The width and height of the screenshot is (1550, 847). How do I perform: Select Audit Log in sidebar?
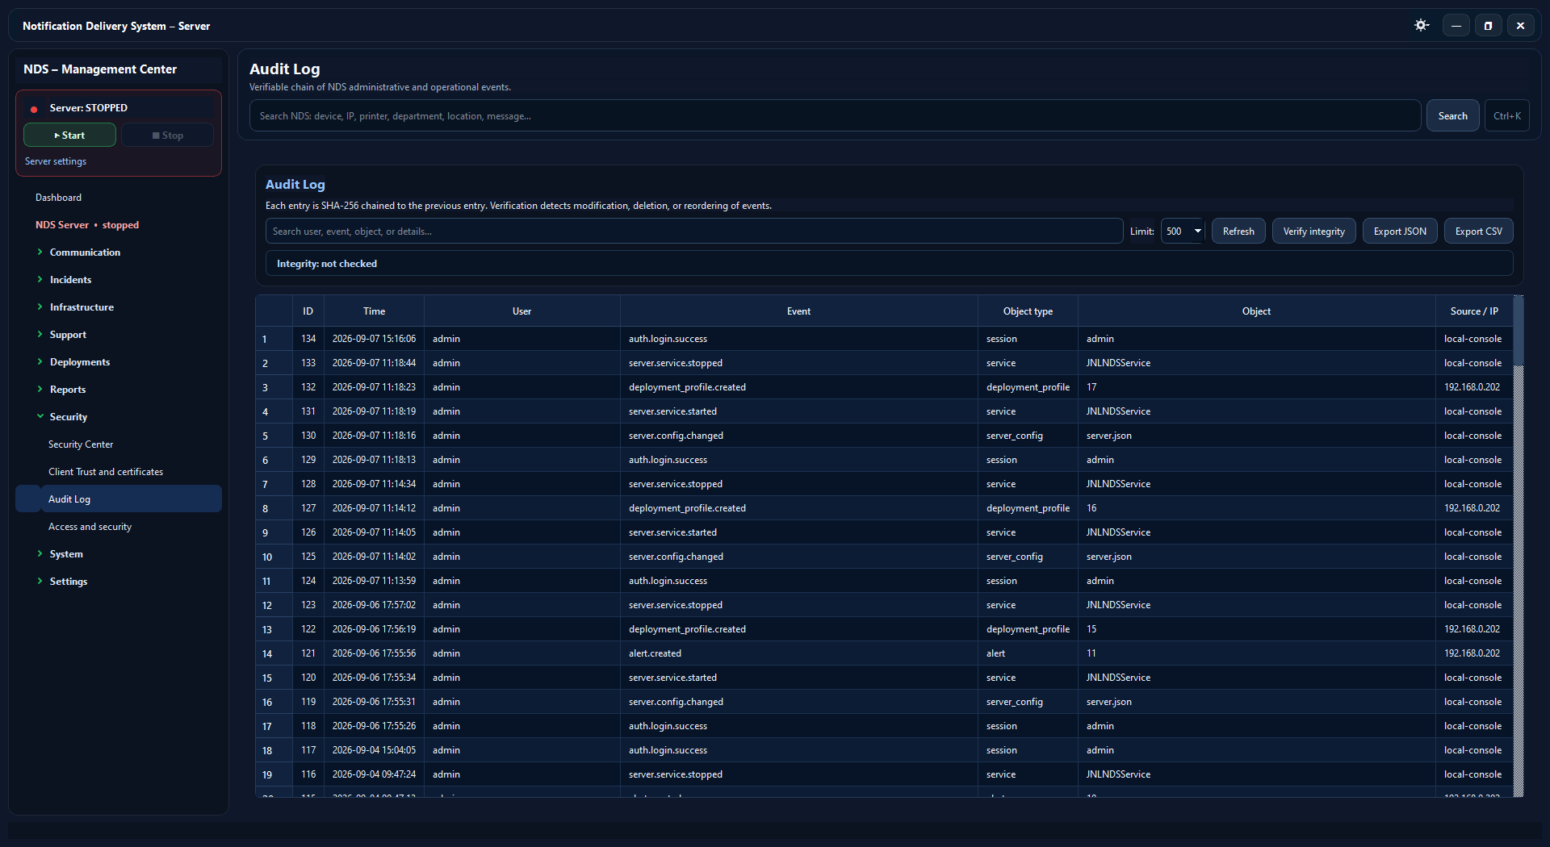[119, 499]
